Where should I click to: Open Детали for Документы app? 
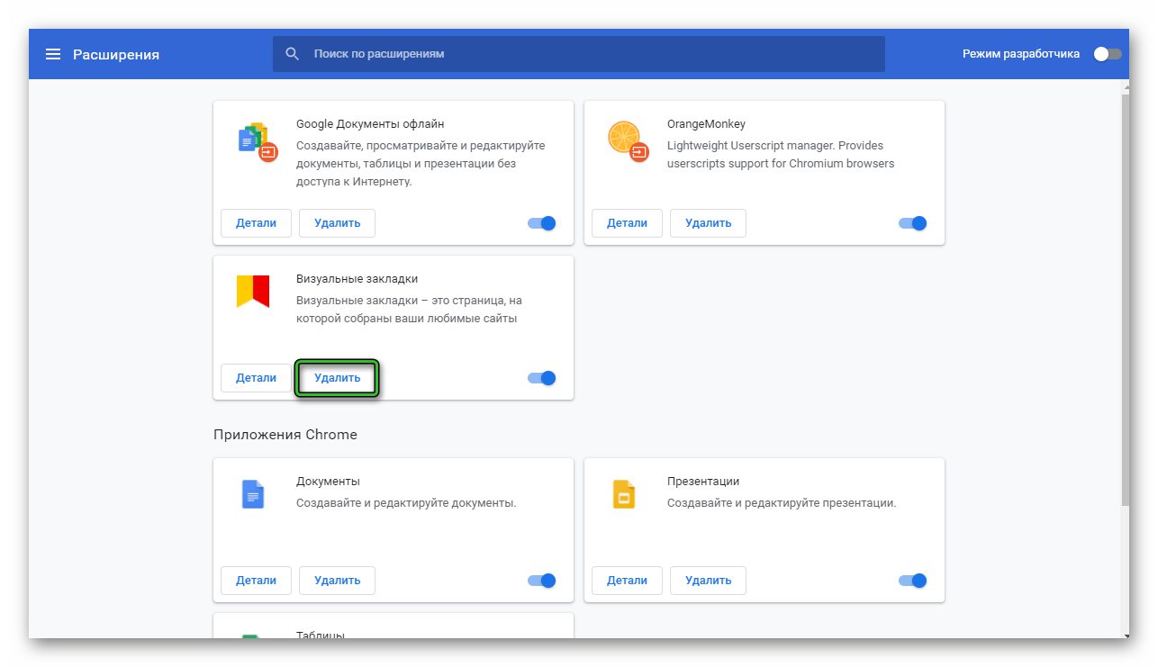pyautogui.click(x=256, y=581)
